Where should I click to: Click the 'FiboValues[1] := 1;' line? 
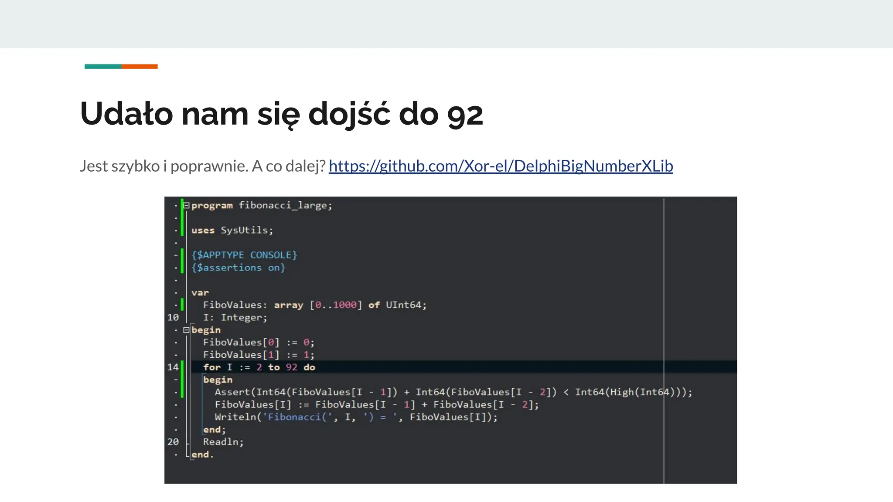coord(259,355)
